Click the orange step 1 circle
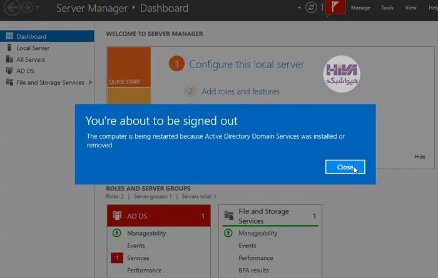 176,64
